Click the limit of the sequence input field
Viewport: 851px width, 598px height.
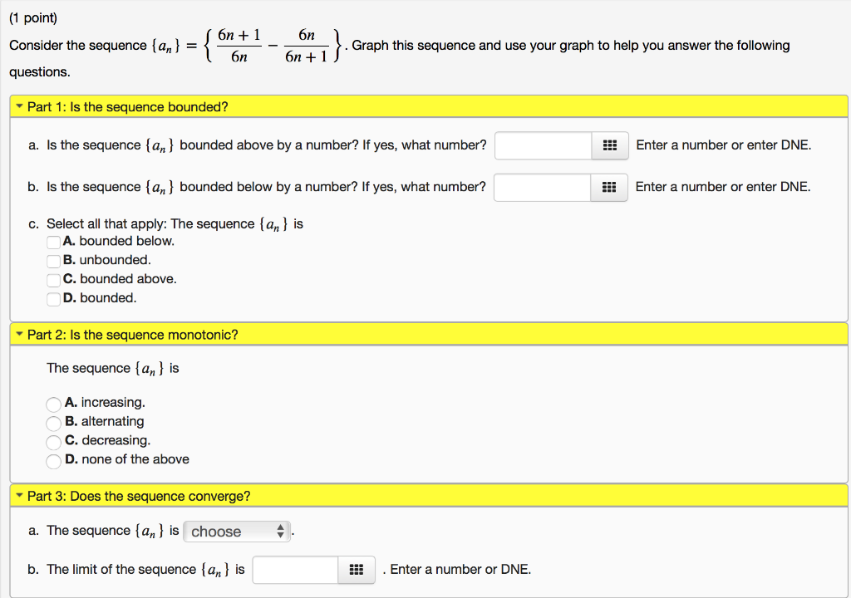click(295, 570)
